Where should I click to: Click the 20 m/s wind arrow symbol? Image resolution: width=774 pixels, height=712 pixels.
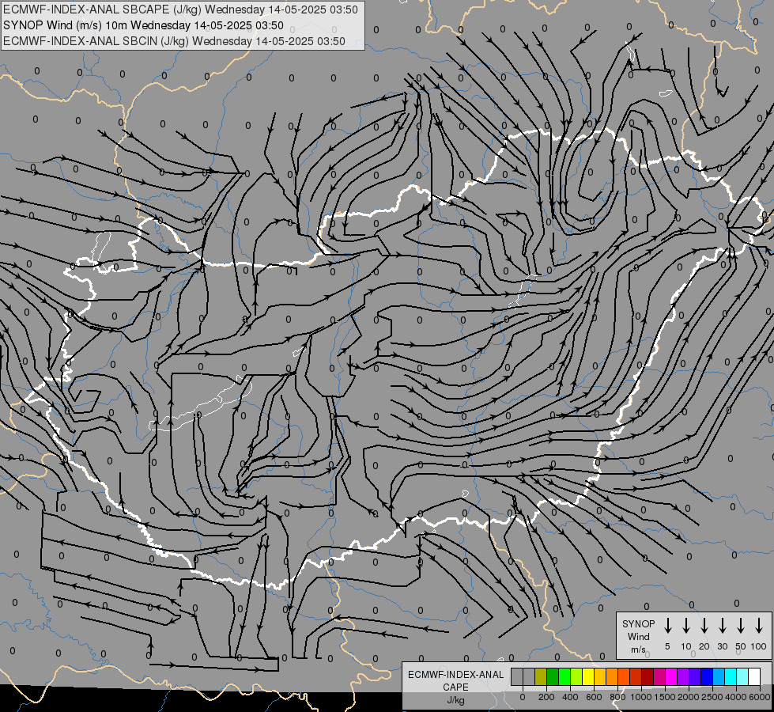704,626
